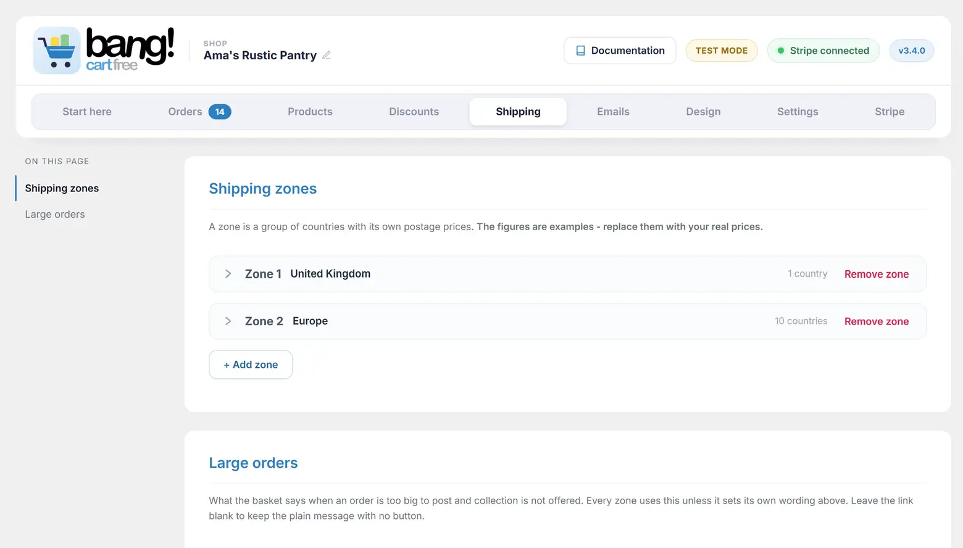Select the Shipping tab
Image resolution: width=963 pixels, height=548 pixels.
tap(518, 112)
